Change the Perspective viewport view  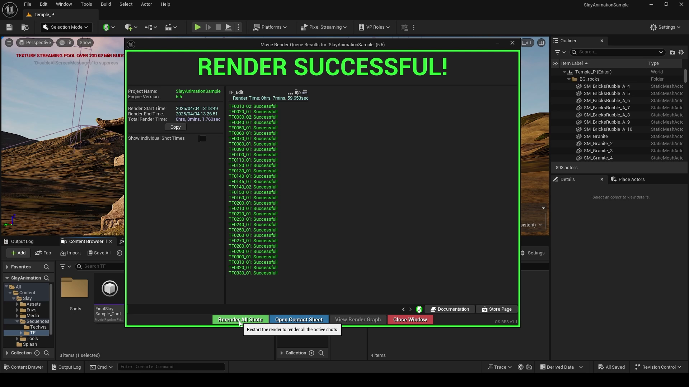34,43
